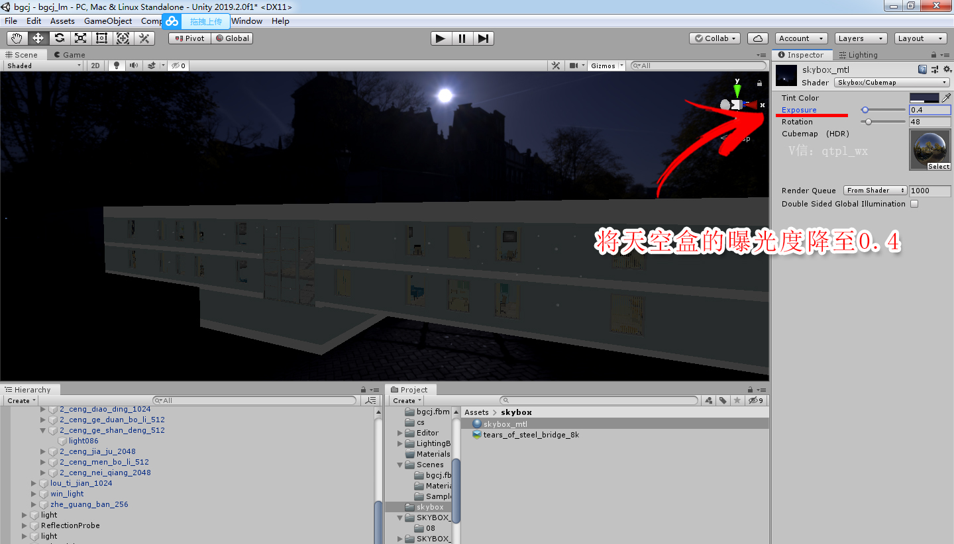The height and width of the screenshot is (544, 954).
Task: Click the Rotation slider
Action: pos(883,122)
